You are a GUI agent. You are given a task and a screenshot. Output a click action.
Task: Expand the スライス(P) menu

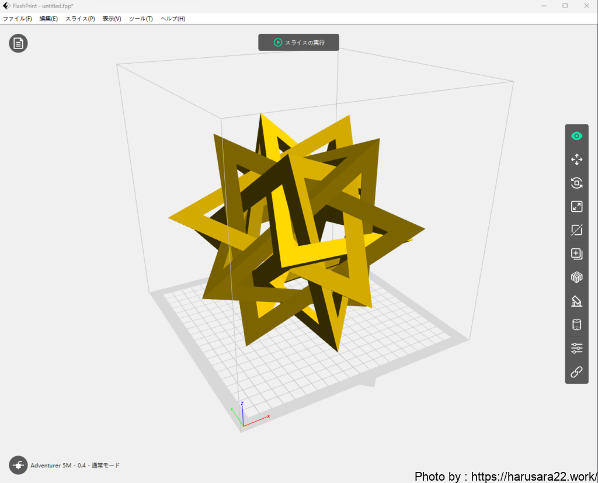coord(80,19)
